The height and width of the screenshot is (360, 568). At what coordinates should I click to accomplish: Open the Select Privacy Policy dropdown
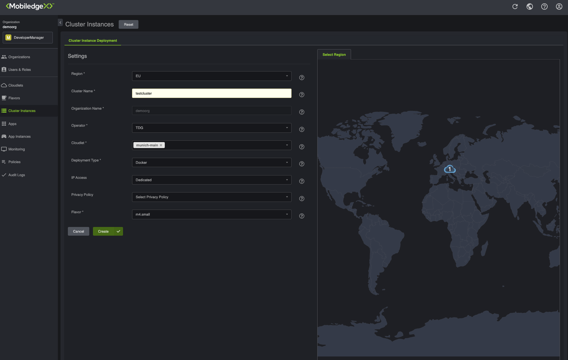pos(212,197)
